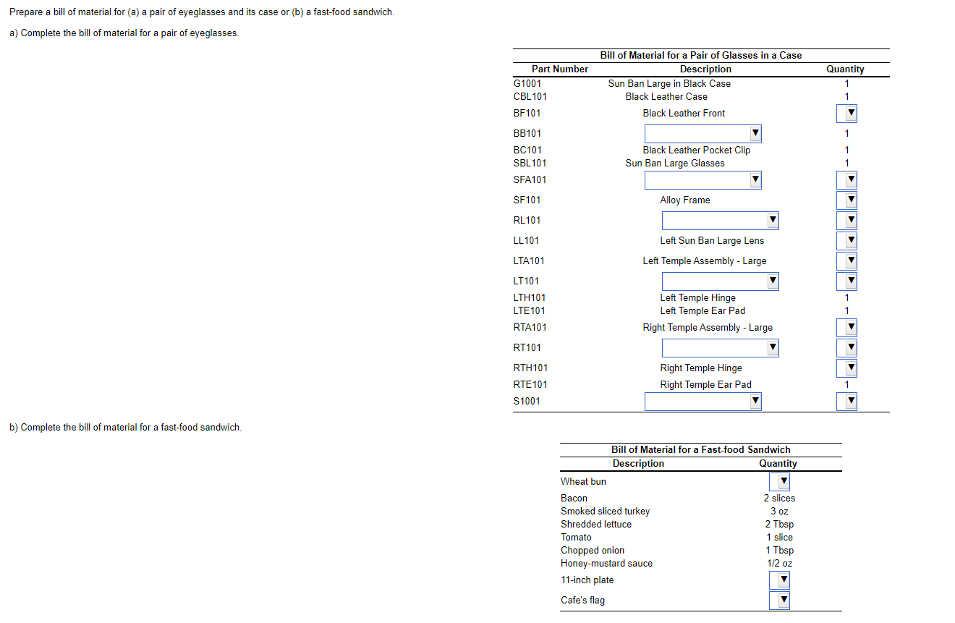This screenshot has width=955, height=623.
Task: Open the quantity dropdown for Right Temple Assembly - Large
Action: (x=846, y=327)
